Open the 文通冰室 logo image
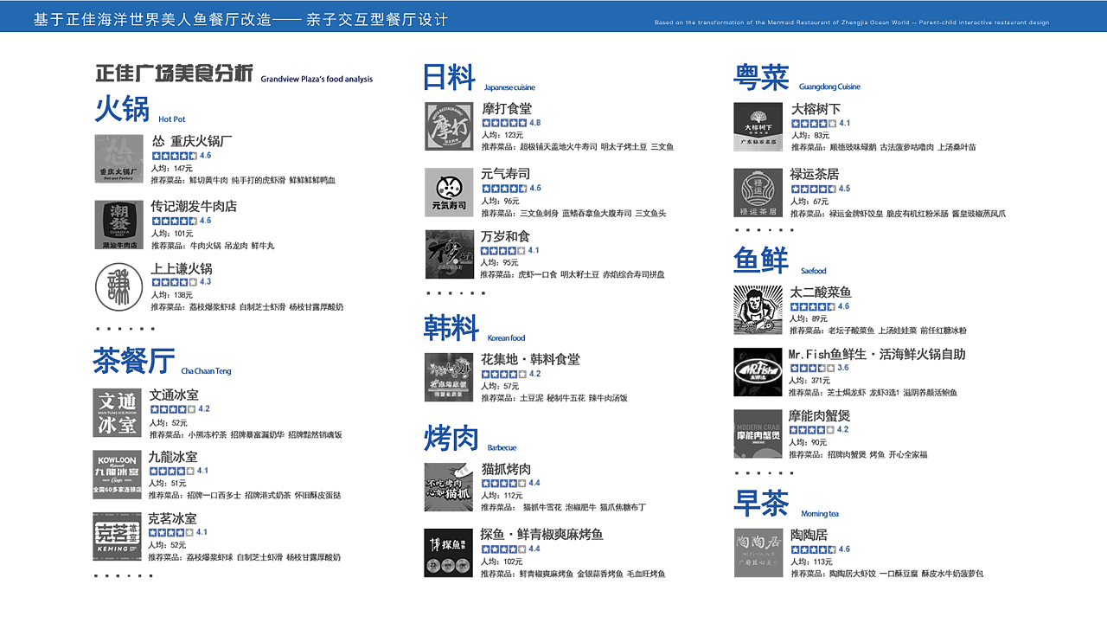1107x623 pixels. [x=117, y=413]
